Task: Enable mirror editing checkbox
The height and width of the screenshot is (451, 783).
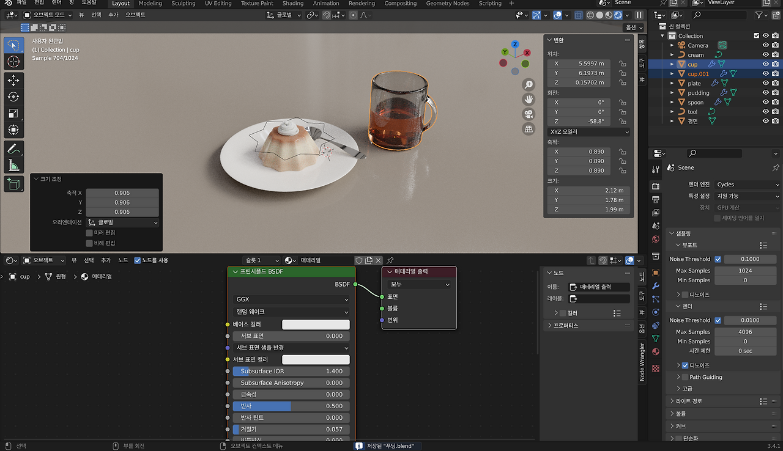Action: 89,233
